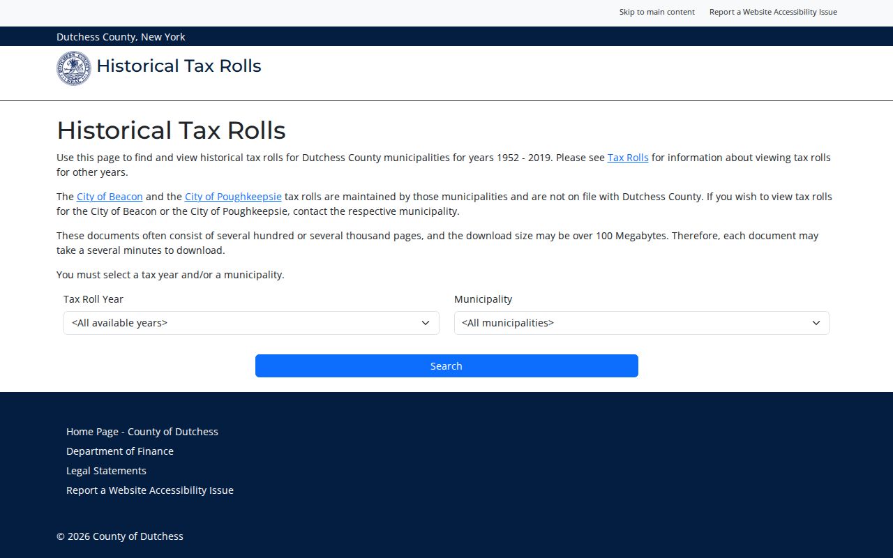
Task: Click the Dutchess County seal logo
Action: tap(73, 68)
